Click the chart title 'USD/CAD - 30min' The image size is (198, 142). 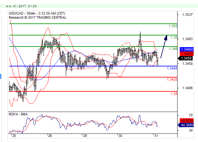coord(23,14)
